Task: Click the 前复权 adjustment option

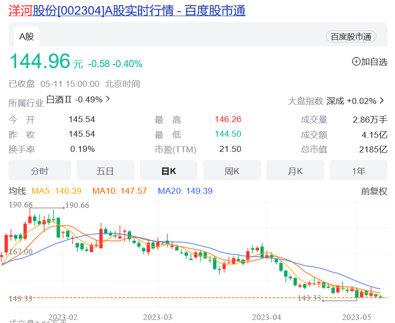Action: [x=374, y=191]
